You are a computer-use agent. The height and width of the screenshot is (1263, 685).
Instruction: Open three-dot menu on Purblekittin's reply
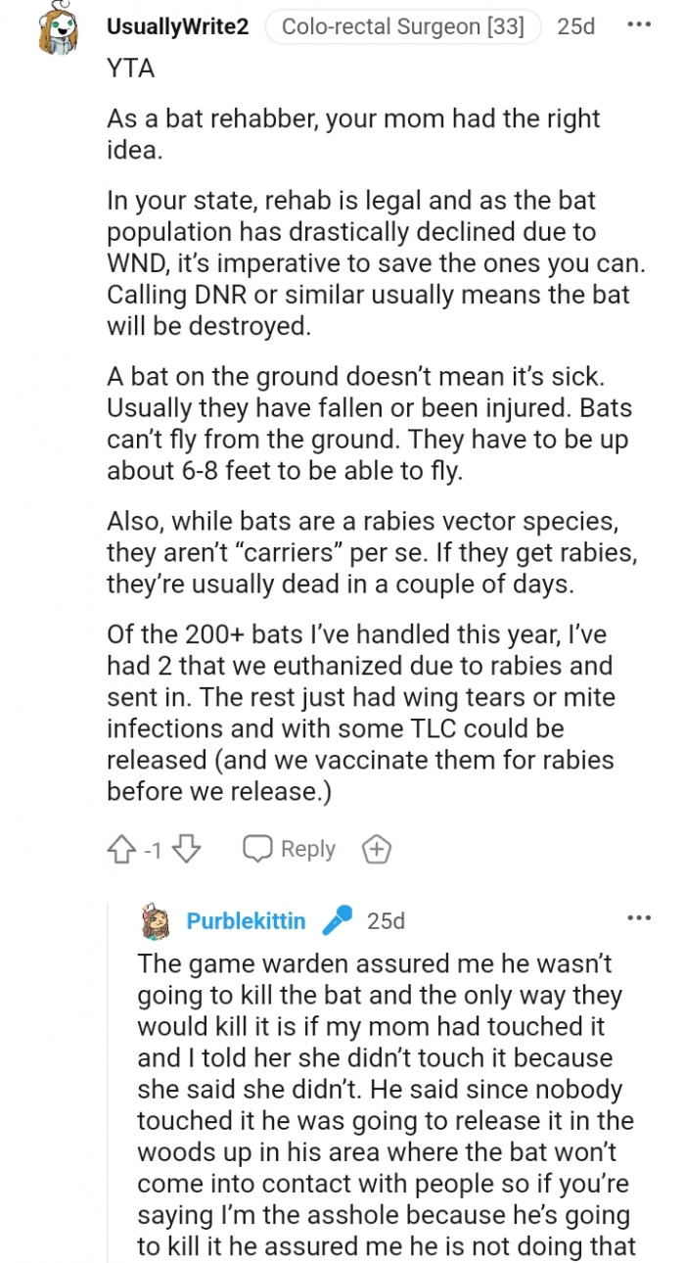[639, 917]
